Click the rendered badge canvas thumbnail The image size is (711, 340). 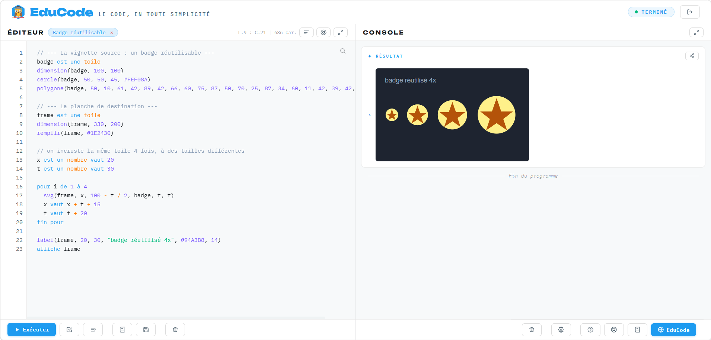tap(452, 115)
